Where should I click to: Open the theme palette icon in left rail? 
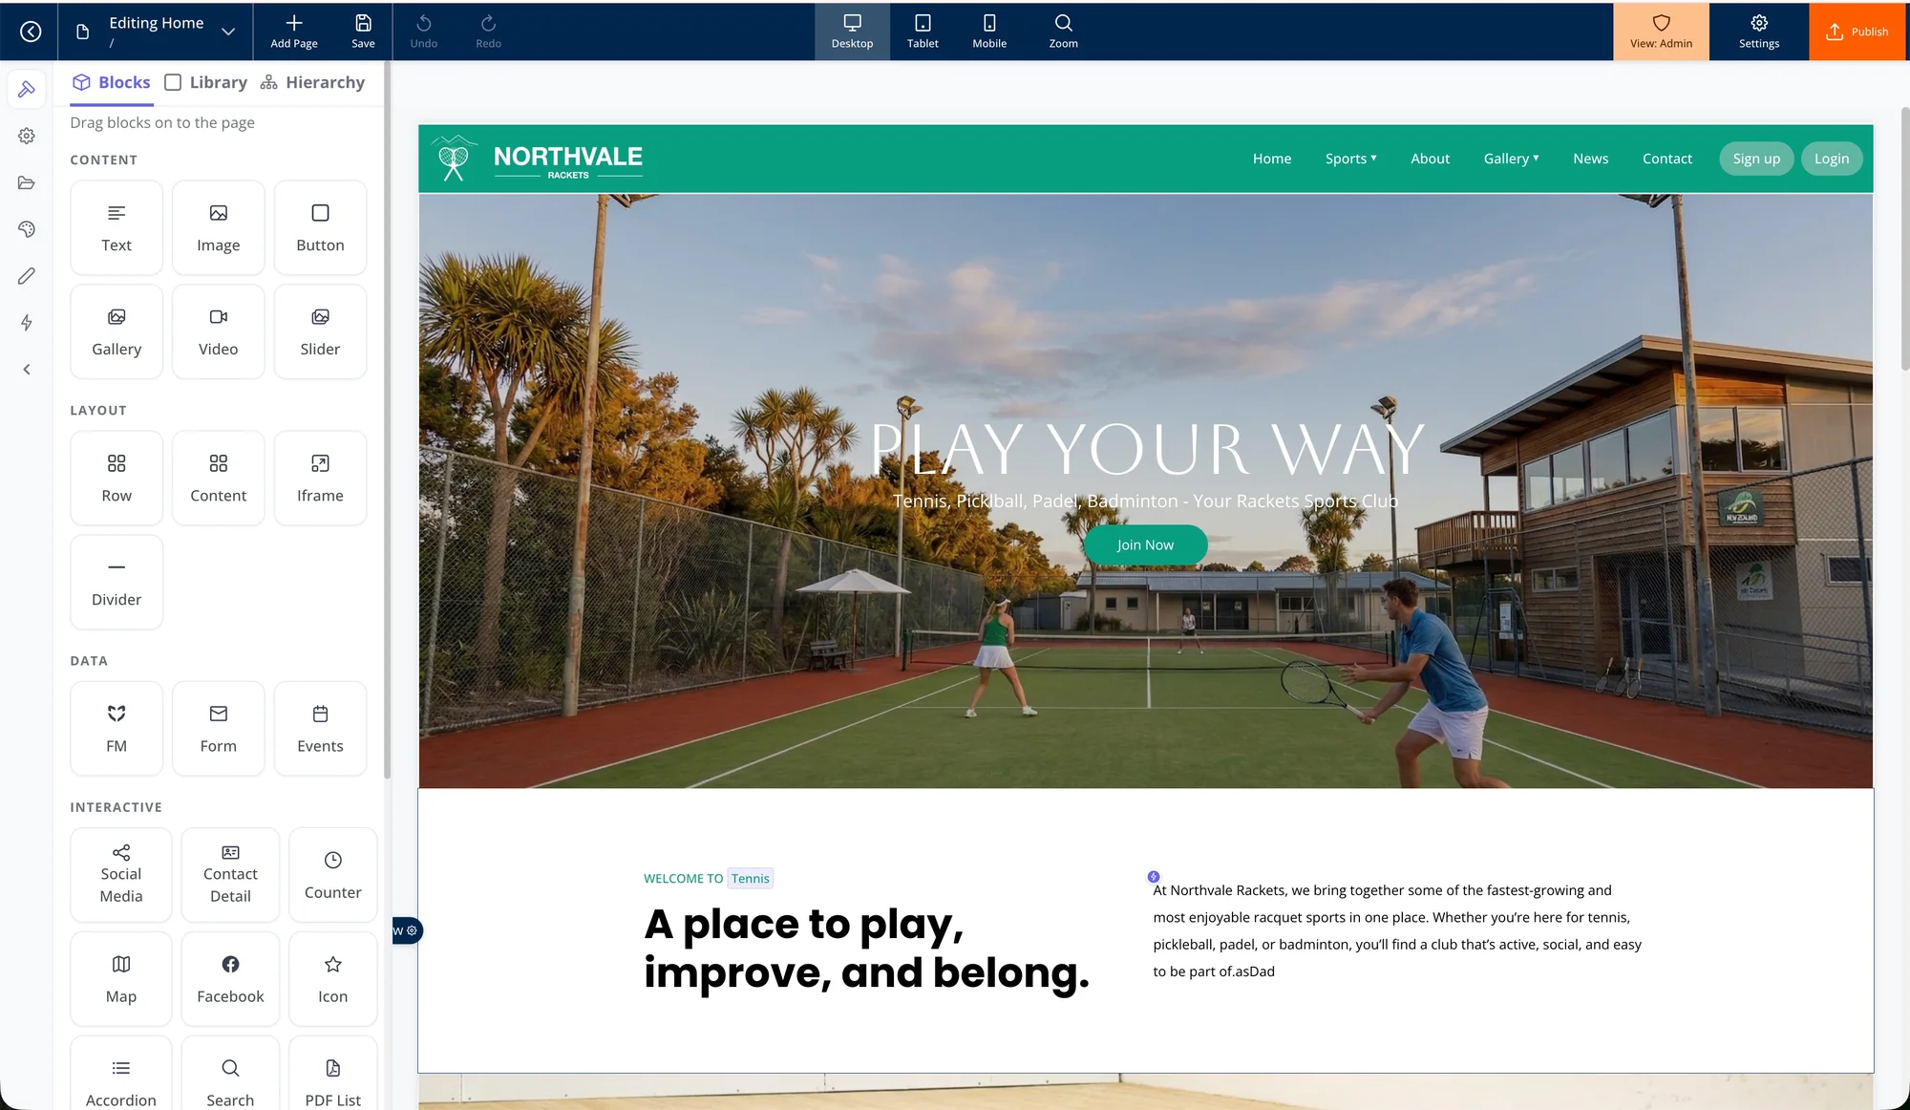click(x=27, y=229)
